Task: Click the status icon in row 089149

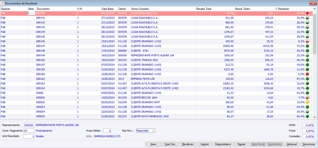Action: [x=307, y=56]
